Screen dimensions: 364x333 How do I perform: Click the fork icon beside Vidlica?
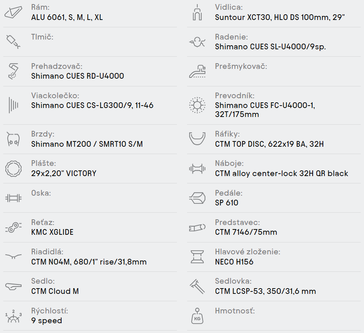[197, 12]
